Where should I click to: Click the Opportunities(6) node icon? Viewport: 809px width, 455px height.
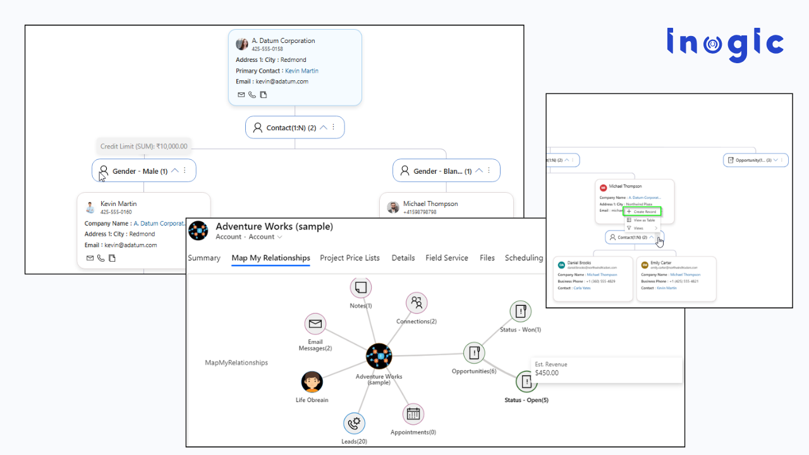click(473, 353)
